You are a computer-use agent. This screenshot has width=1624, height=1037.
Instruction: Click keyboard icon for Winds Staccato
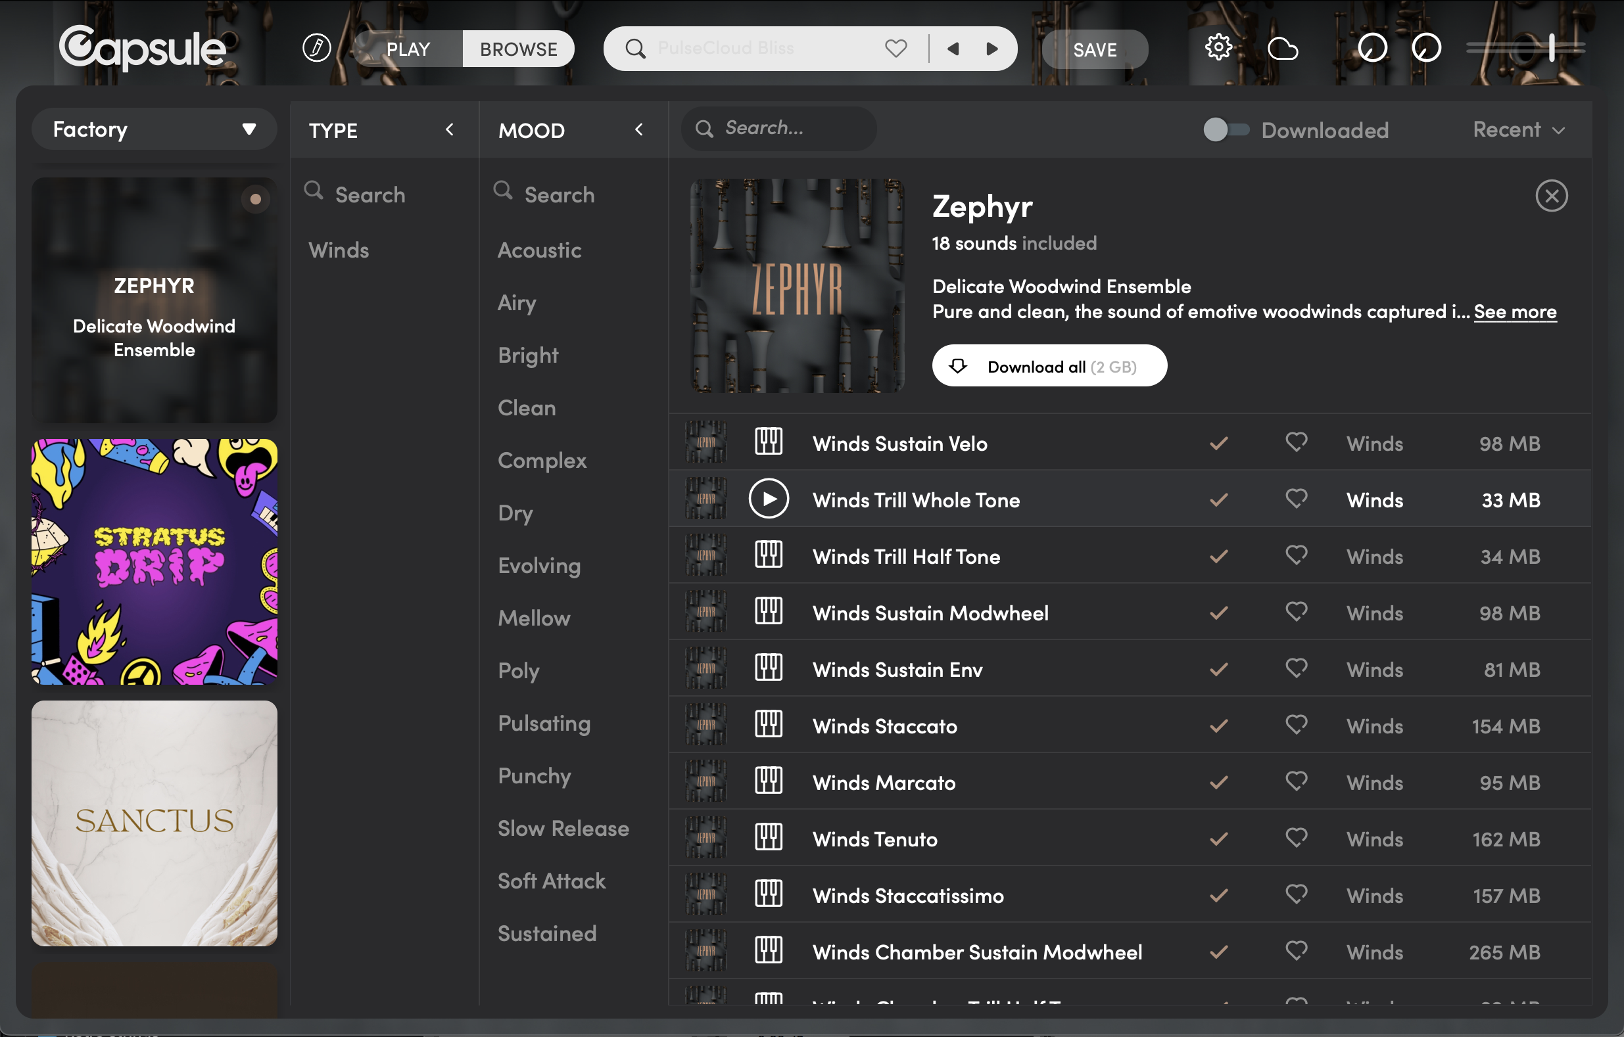click(768, 725)
